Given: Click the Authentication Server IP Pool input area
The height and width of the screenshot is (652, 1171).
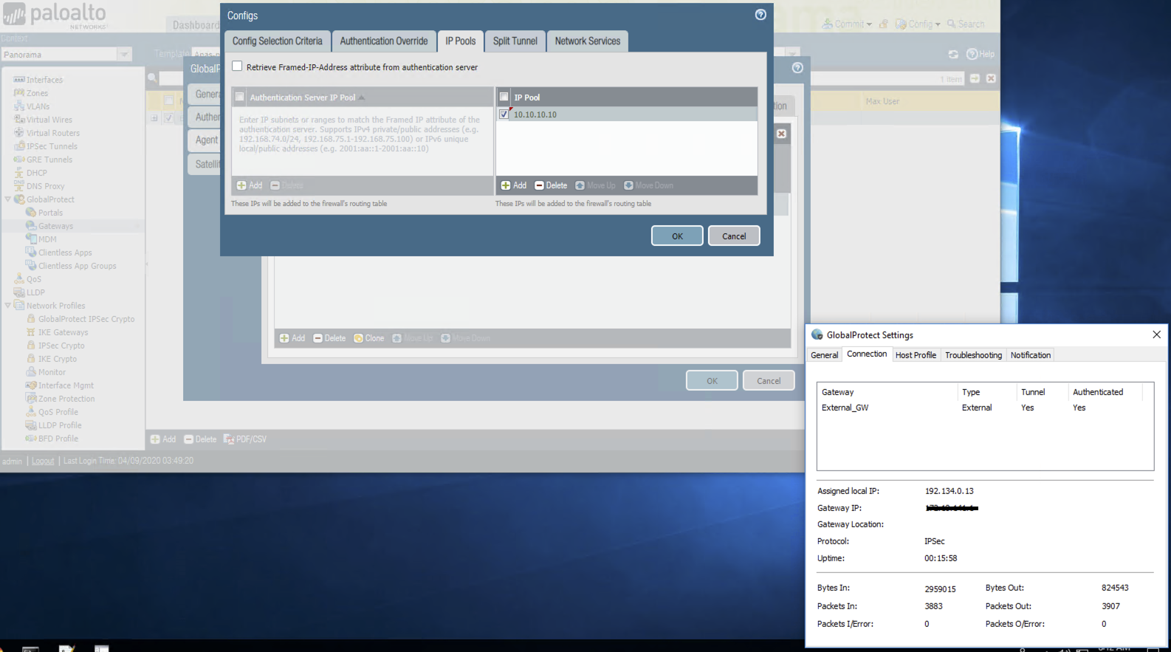Looking at the screenshot, I should coord(363,141).
